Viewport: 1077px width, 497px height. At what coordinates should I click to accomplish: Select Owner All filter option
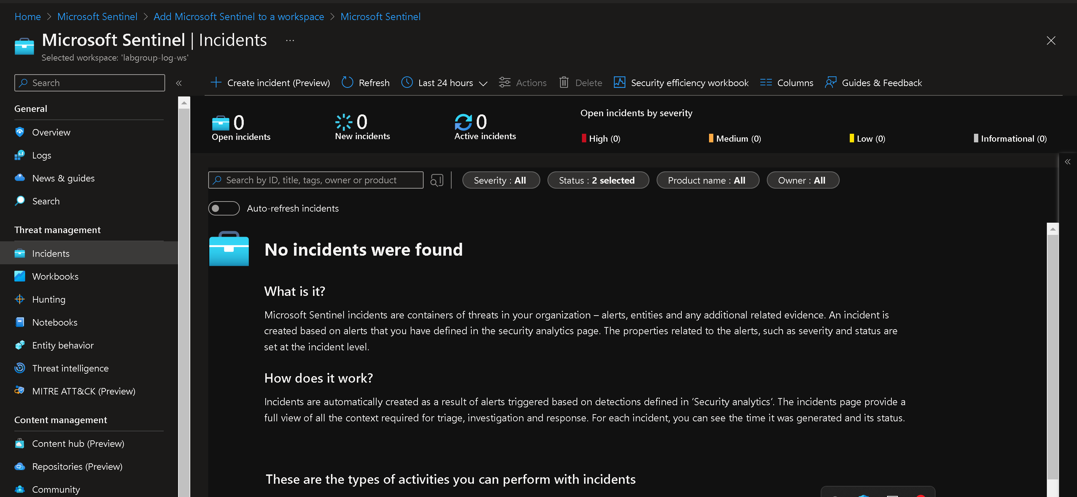coord(802,180)
